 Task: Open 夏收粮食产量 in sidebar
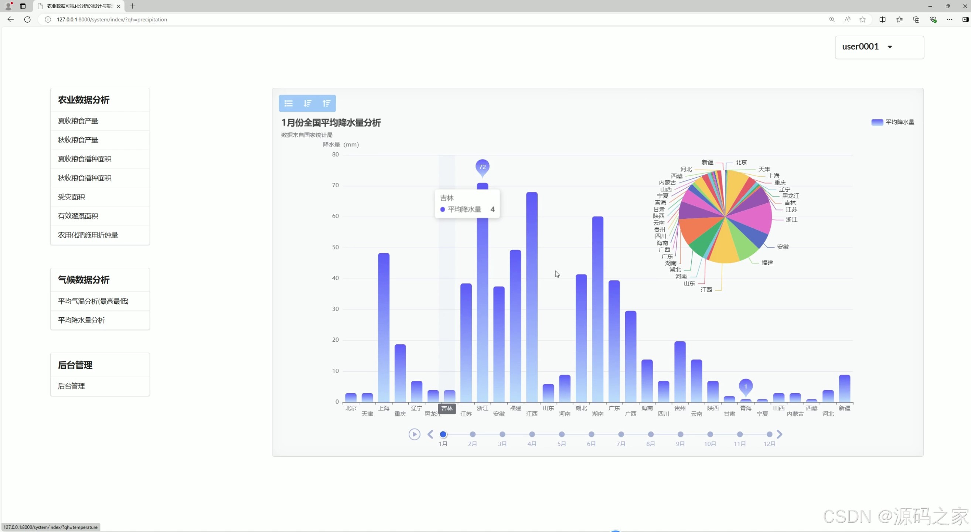(78, 121)
